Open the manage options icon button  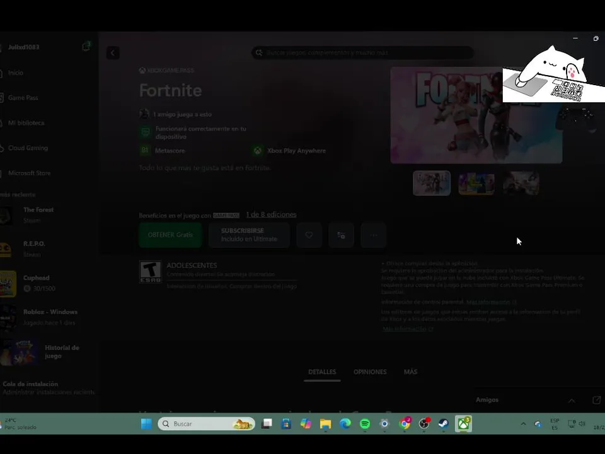click(x=341, y=235)
